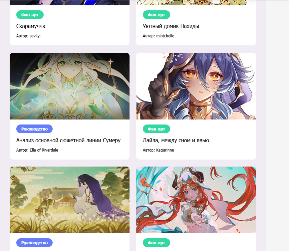289x251 pixels.
Task: Open author link sevkyi
Action: point(28,36)
